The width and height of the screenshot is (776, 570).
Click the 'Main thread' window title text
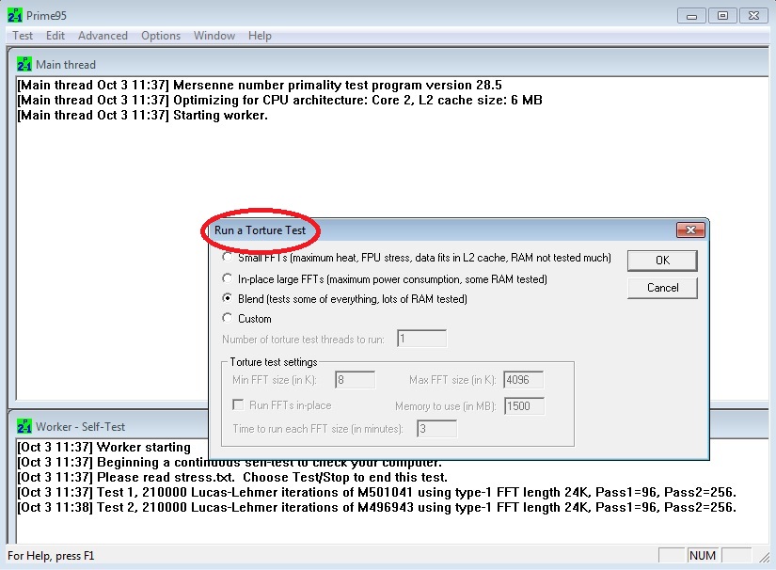click(x=66, y=65)
